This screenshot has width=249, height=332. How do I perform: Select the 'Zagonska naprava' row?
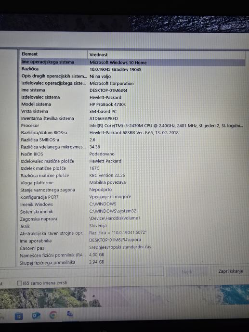pos(132,218)
